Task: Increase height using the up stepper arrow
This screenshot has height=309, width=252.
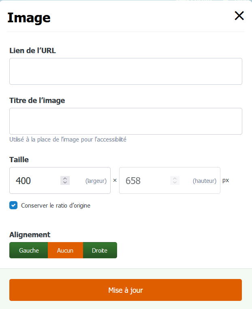Action: [175, 178]
